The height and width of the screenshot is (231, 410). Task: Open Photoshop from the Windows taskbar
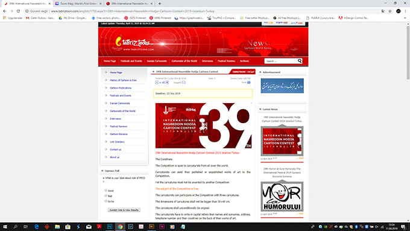click(110, 227)
